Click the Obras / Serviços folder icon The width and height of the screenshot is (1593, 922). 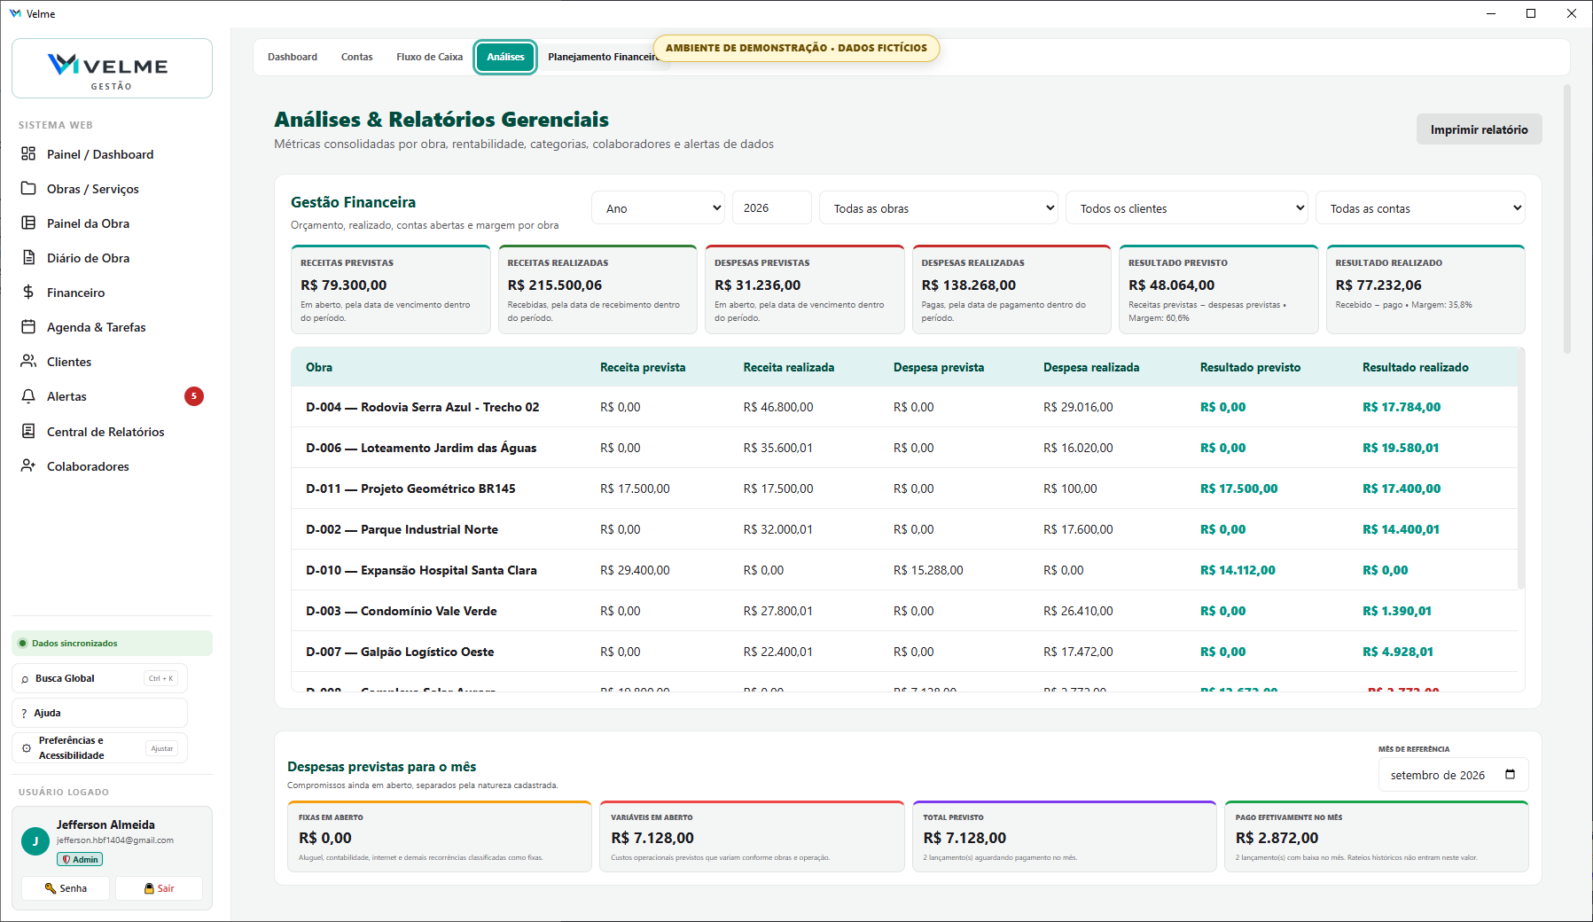(28, 188)
